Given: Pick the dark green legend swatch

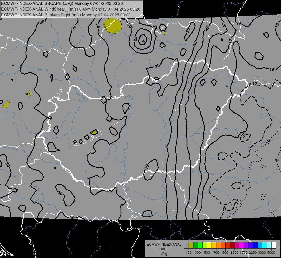Looking at the screenshot, I should point(195,245).
